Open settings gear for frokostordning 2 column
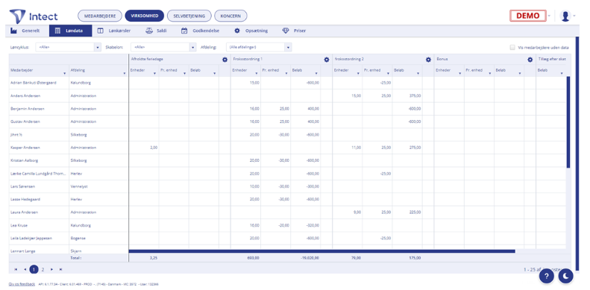590x290 pixels. click(x=428, y=60)
